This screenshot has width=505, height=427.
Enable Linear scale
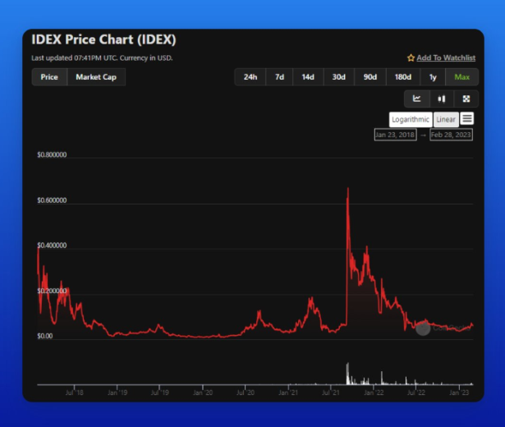coord(446,119)
